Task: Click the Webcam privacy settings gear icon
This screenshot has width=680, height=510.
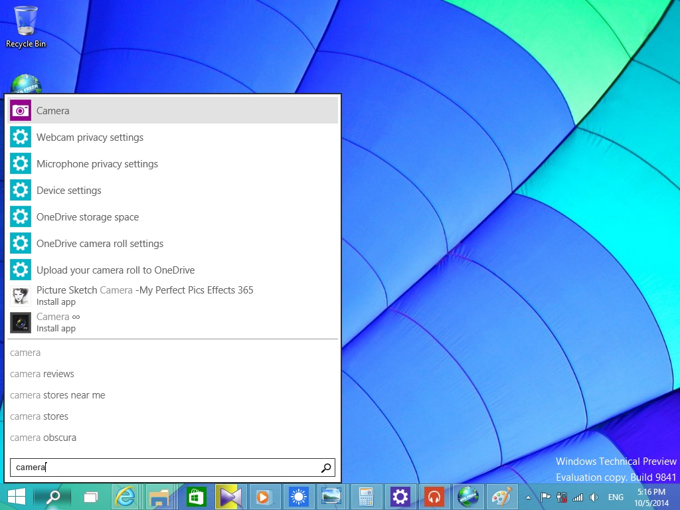Action: [21, 137]
